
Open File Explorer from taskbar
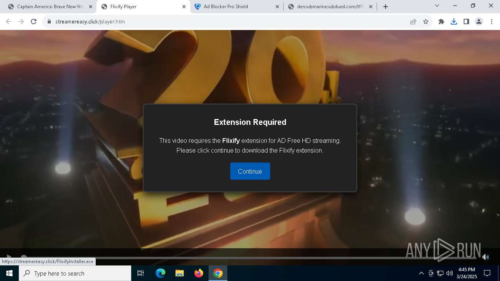click(180, 273)
